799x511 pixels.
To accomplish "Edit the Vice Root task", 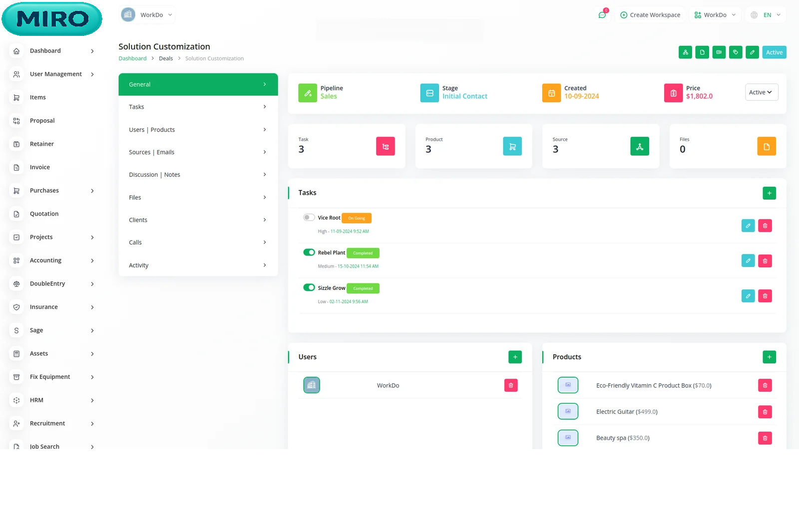I will coord(748,226).
